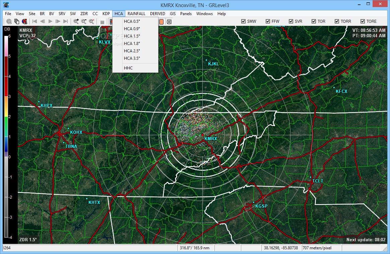Choose HCA 1.5° tilt
The width and height of the screenshot is (390, 254).
pos(135,36)
